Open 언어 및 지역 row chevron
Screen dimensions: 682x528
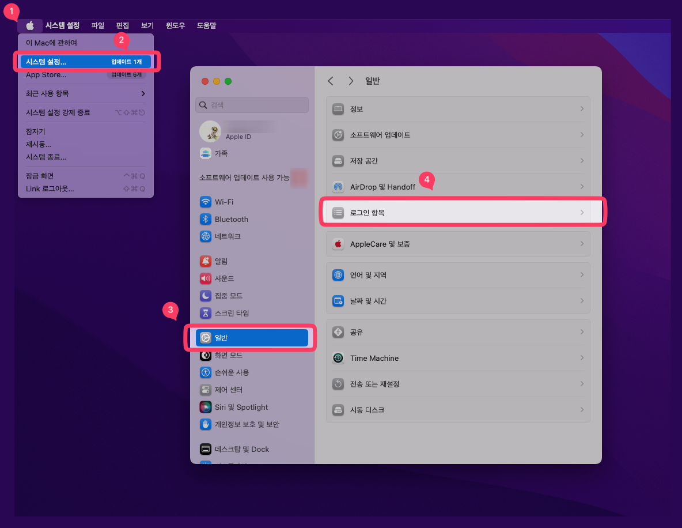pos(582,275)
